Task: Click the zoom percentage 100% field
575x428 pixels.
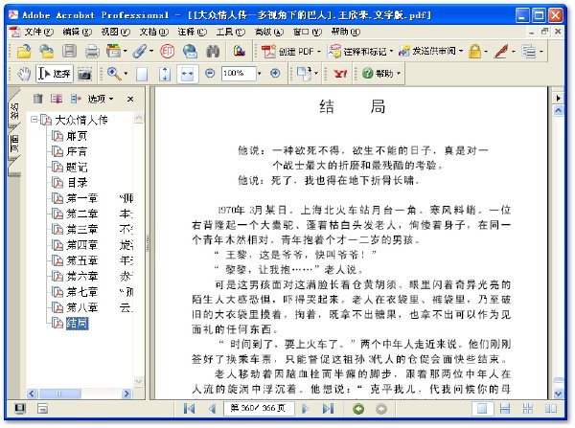Action: (239, 74)
